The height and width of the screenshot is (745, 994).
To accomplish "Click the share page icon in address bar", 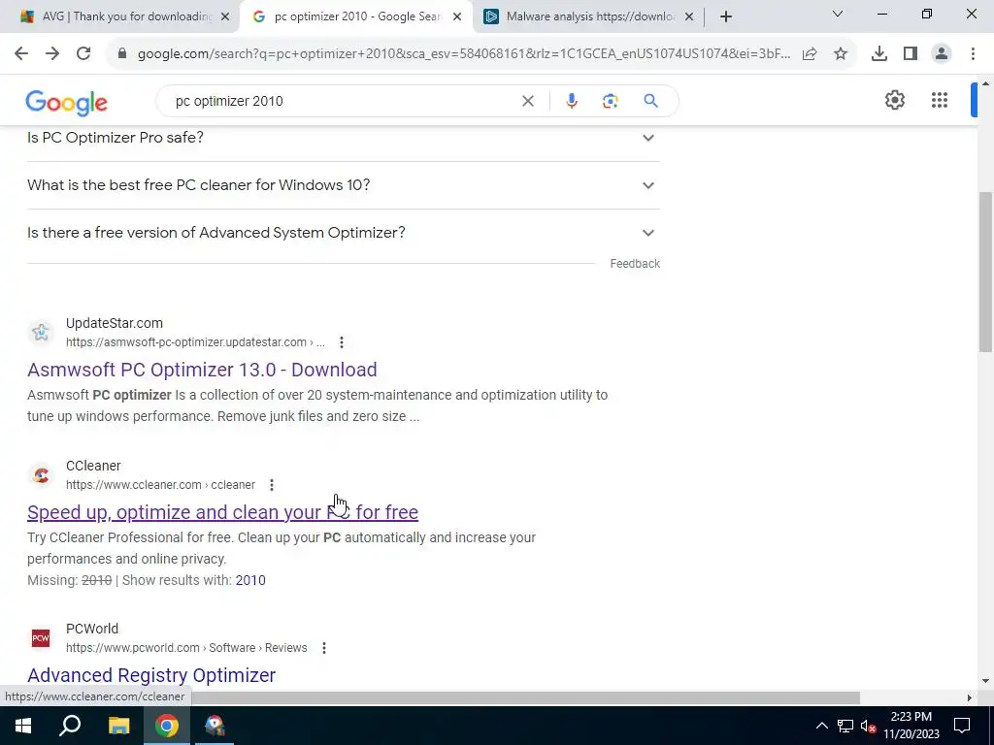I will point(810,54).
